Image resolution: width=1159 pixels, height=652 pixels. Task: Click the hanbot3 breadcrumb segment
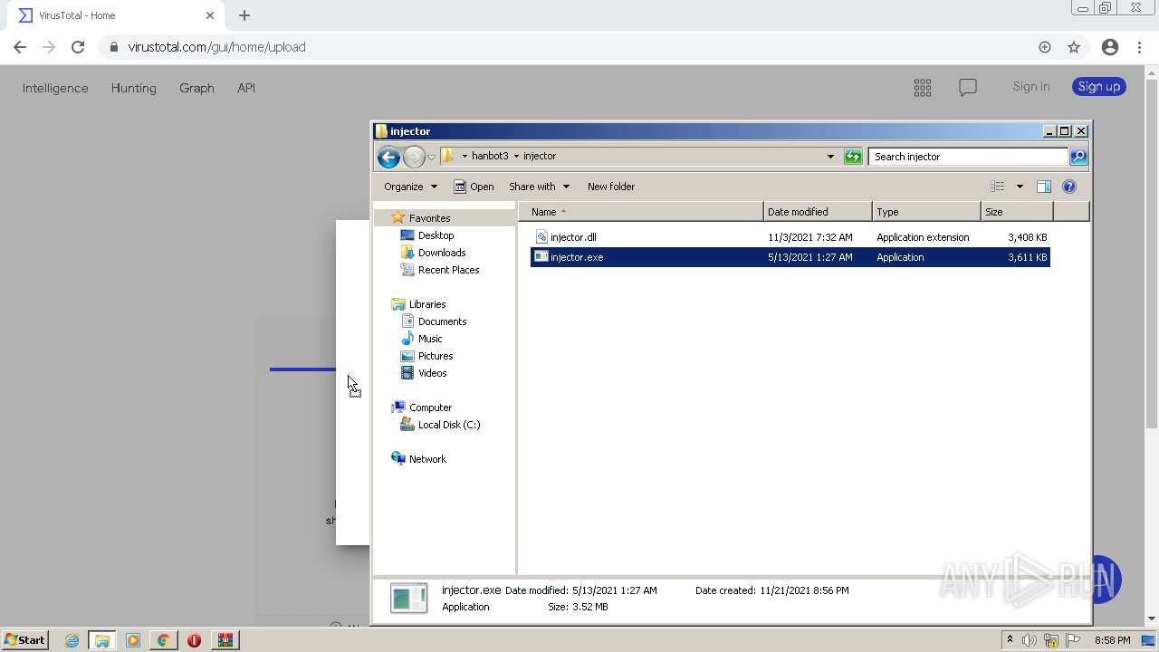coord(490,156)
